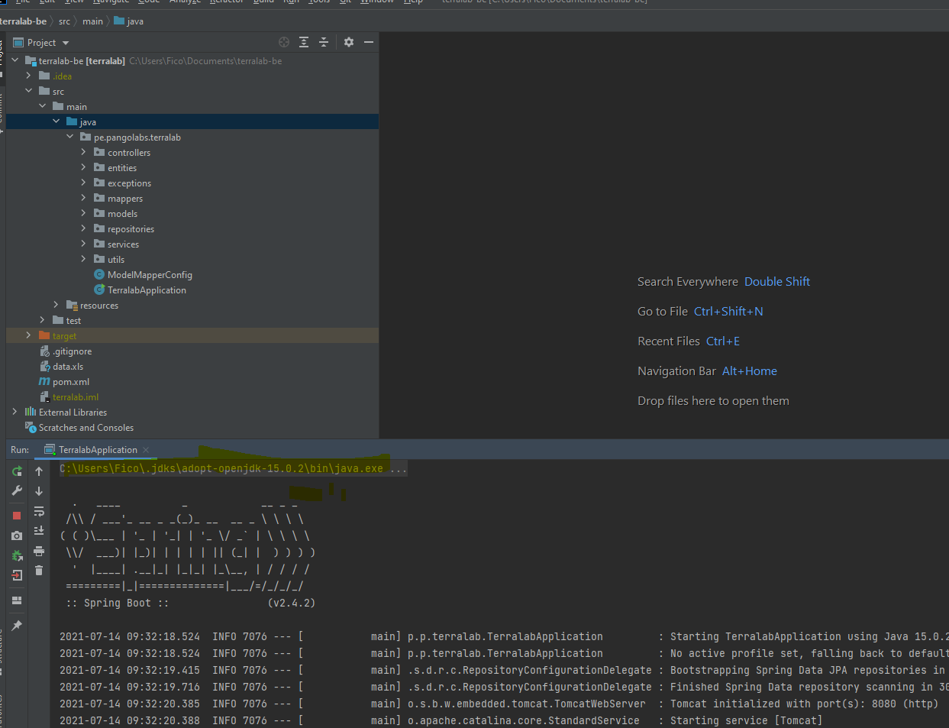Click the wrench icon in Run panel
Screen dimensions: 949x728
(17, 491)
